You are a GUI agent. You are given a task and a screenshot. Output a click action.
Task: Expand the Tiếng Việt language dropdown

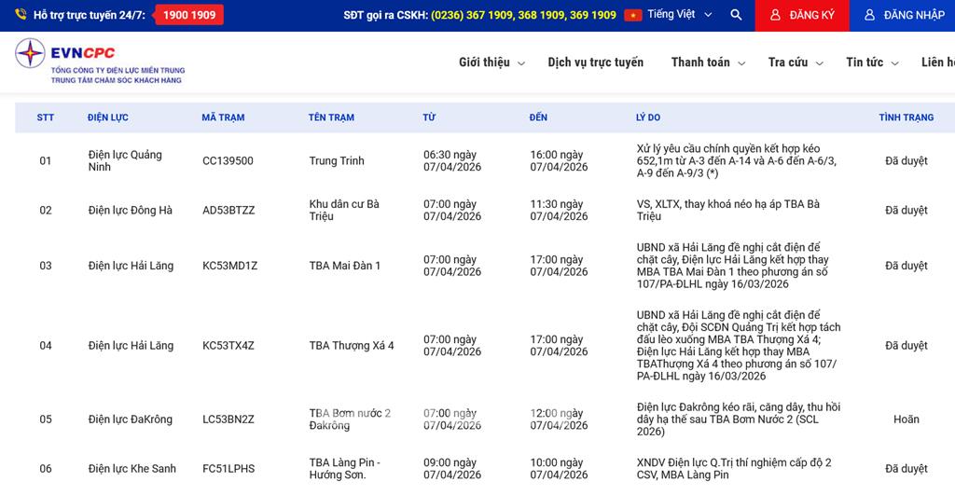(680, 15)
